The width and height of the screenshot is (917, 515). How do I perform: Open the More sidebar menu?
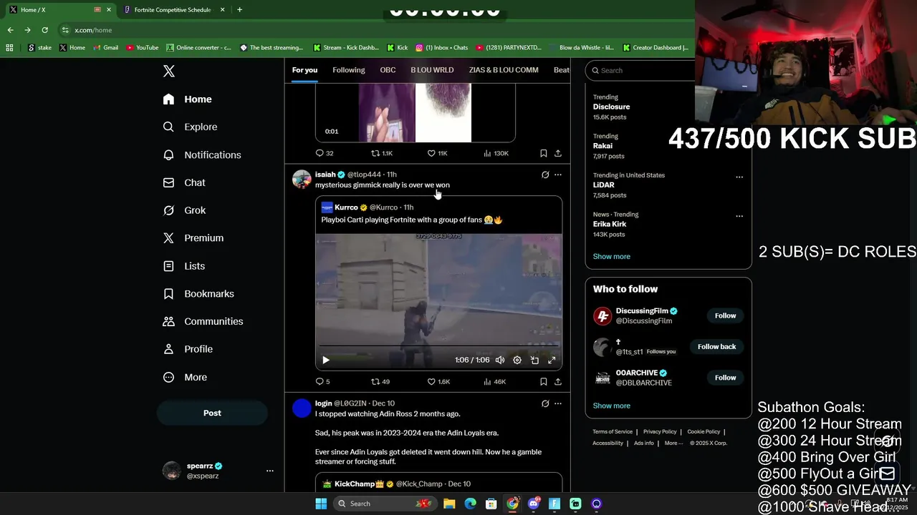pyautogui.click(x=185, y=377)
